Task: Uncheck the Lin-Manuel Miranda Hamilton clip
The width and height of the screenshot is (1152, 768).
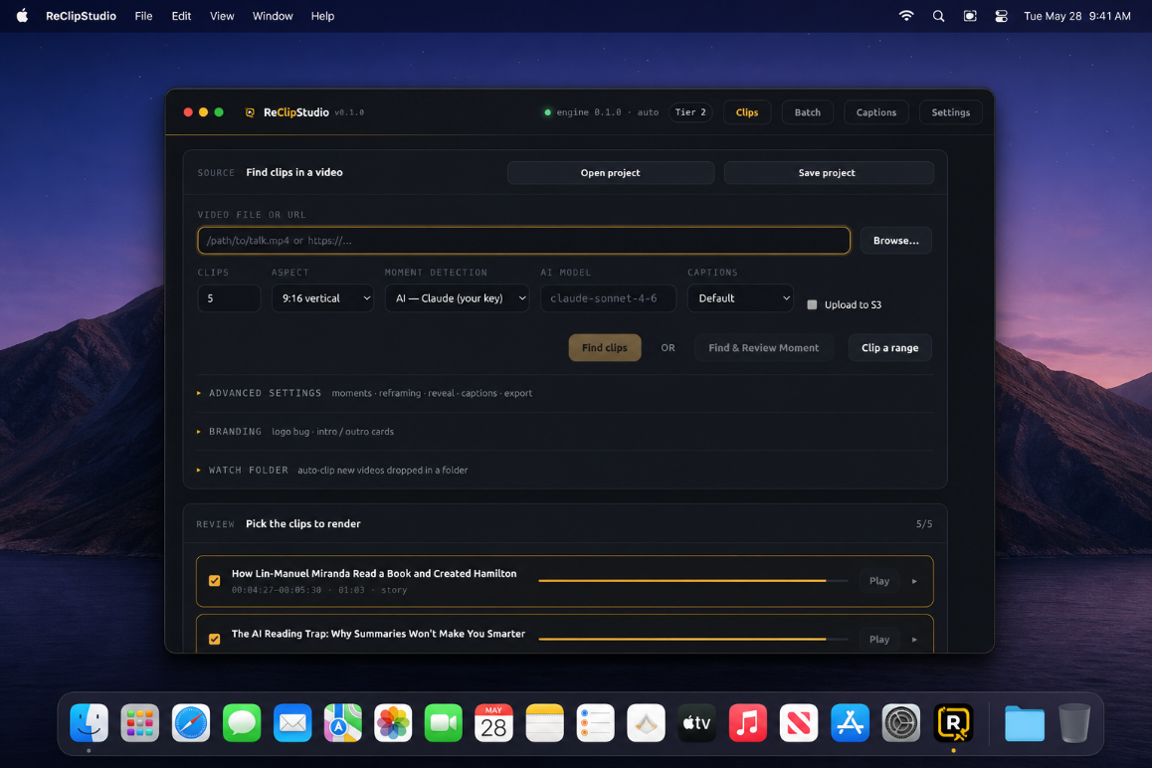Action: pyautogui.click(x=214, y=581)
